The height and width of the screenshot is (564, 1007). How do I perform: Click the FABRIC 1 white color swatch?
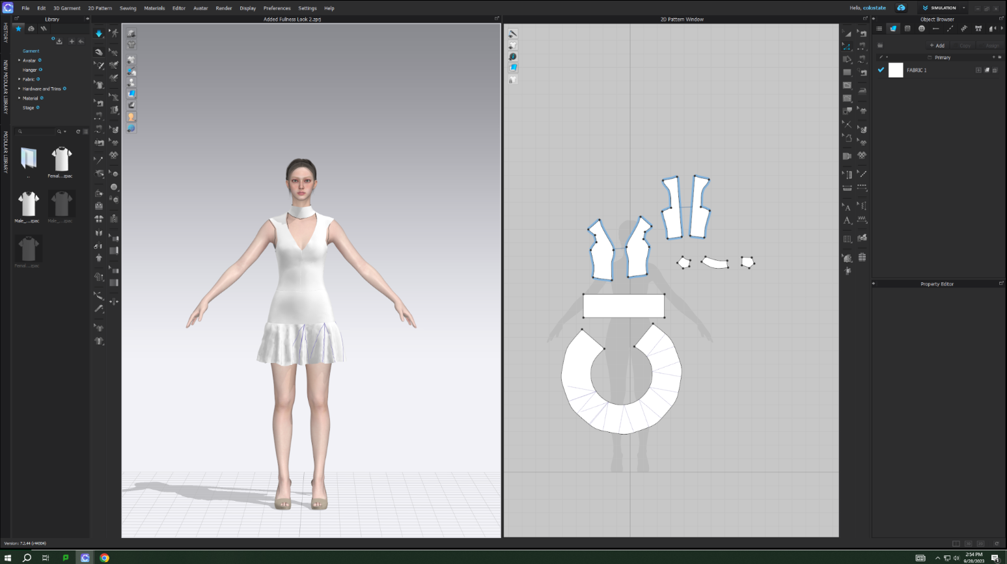896,70
